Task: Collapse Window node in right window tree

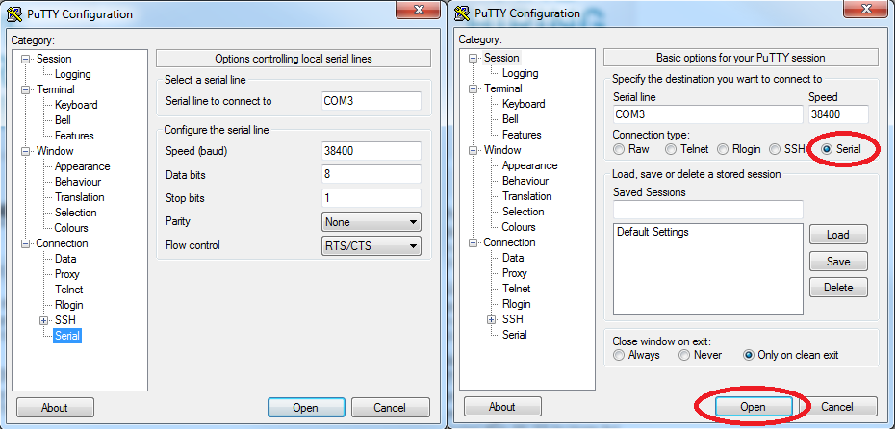Action: [473, 150]
